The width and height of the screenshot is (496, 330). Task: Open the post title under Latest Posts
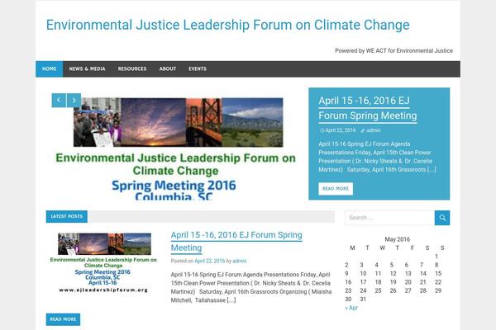point(236,241)
